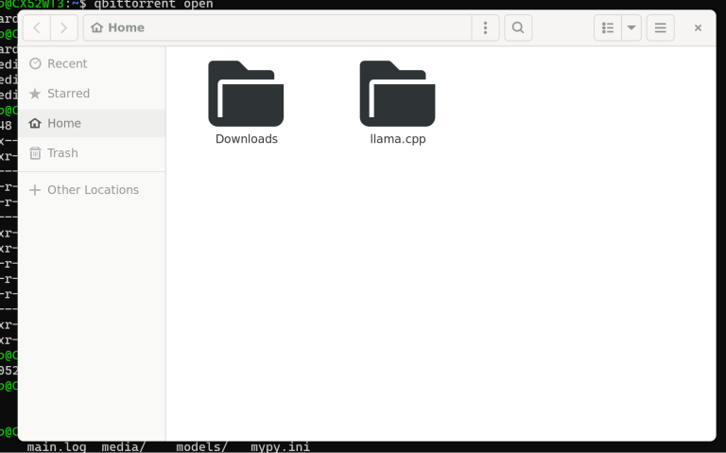This screenshot has width=726, height=453.
Task: Open the file search magnifier
Action: pos(518,27)
